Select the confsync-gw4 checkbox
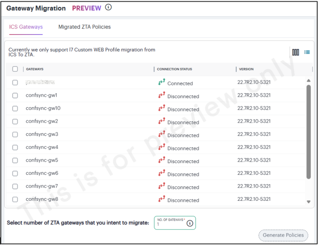This screenshot has height=245, width=318. coord(15,147)
